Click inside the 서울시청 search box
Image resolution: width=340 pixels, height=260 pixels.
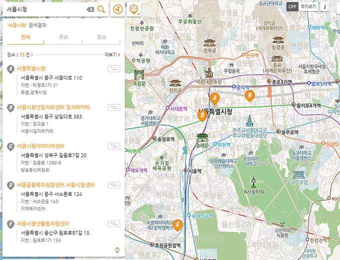click(45, 9)
